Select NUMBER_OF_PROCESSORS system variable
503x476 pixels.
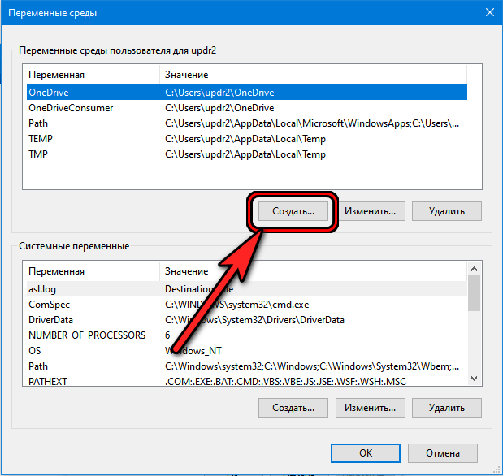[87, 335]
